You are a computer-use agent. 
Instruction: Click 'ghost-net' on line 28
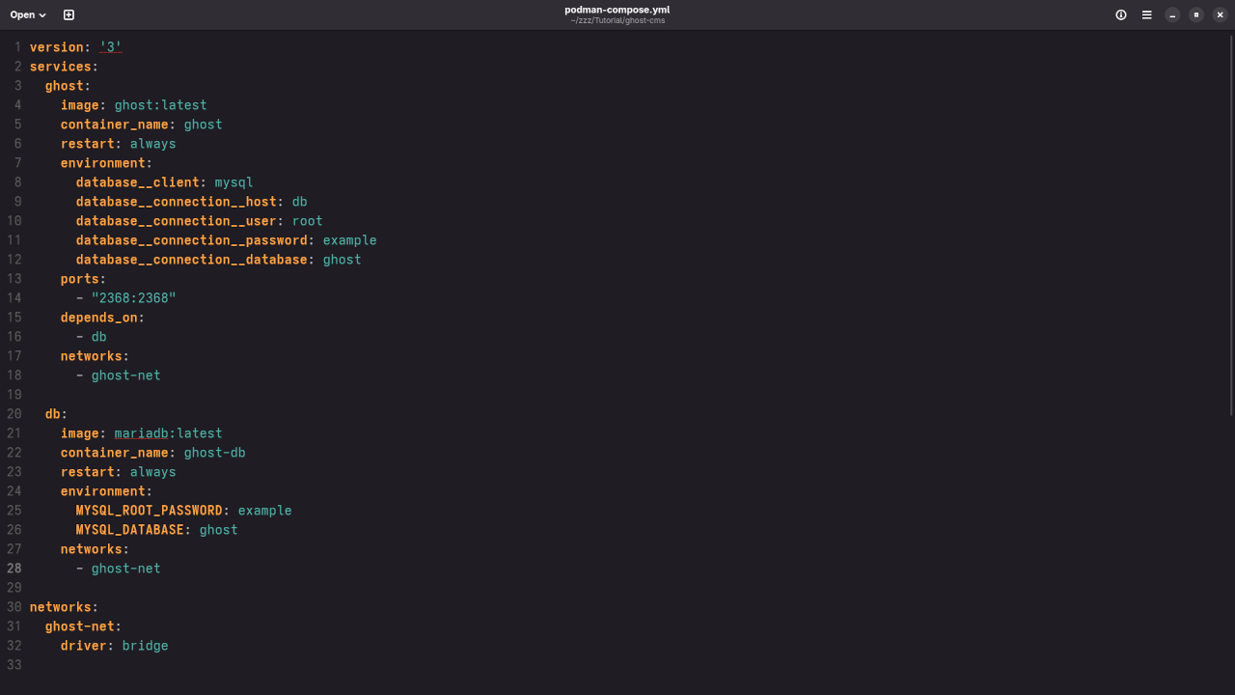pos(126,569)
